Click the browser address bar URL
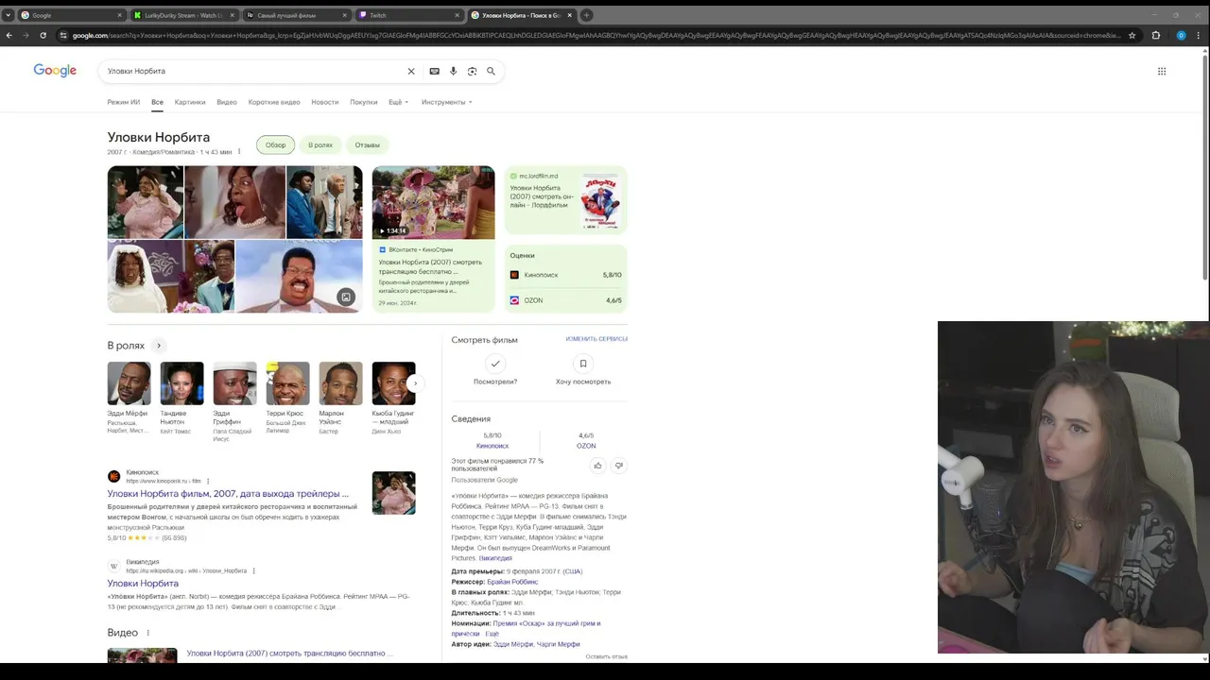Viewport: 1210px width, 680px height. coord(596,35)
